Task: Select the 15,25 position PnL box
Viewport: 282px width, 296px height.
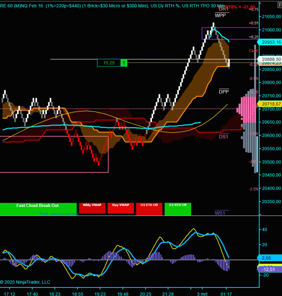Action: (109, 63)
